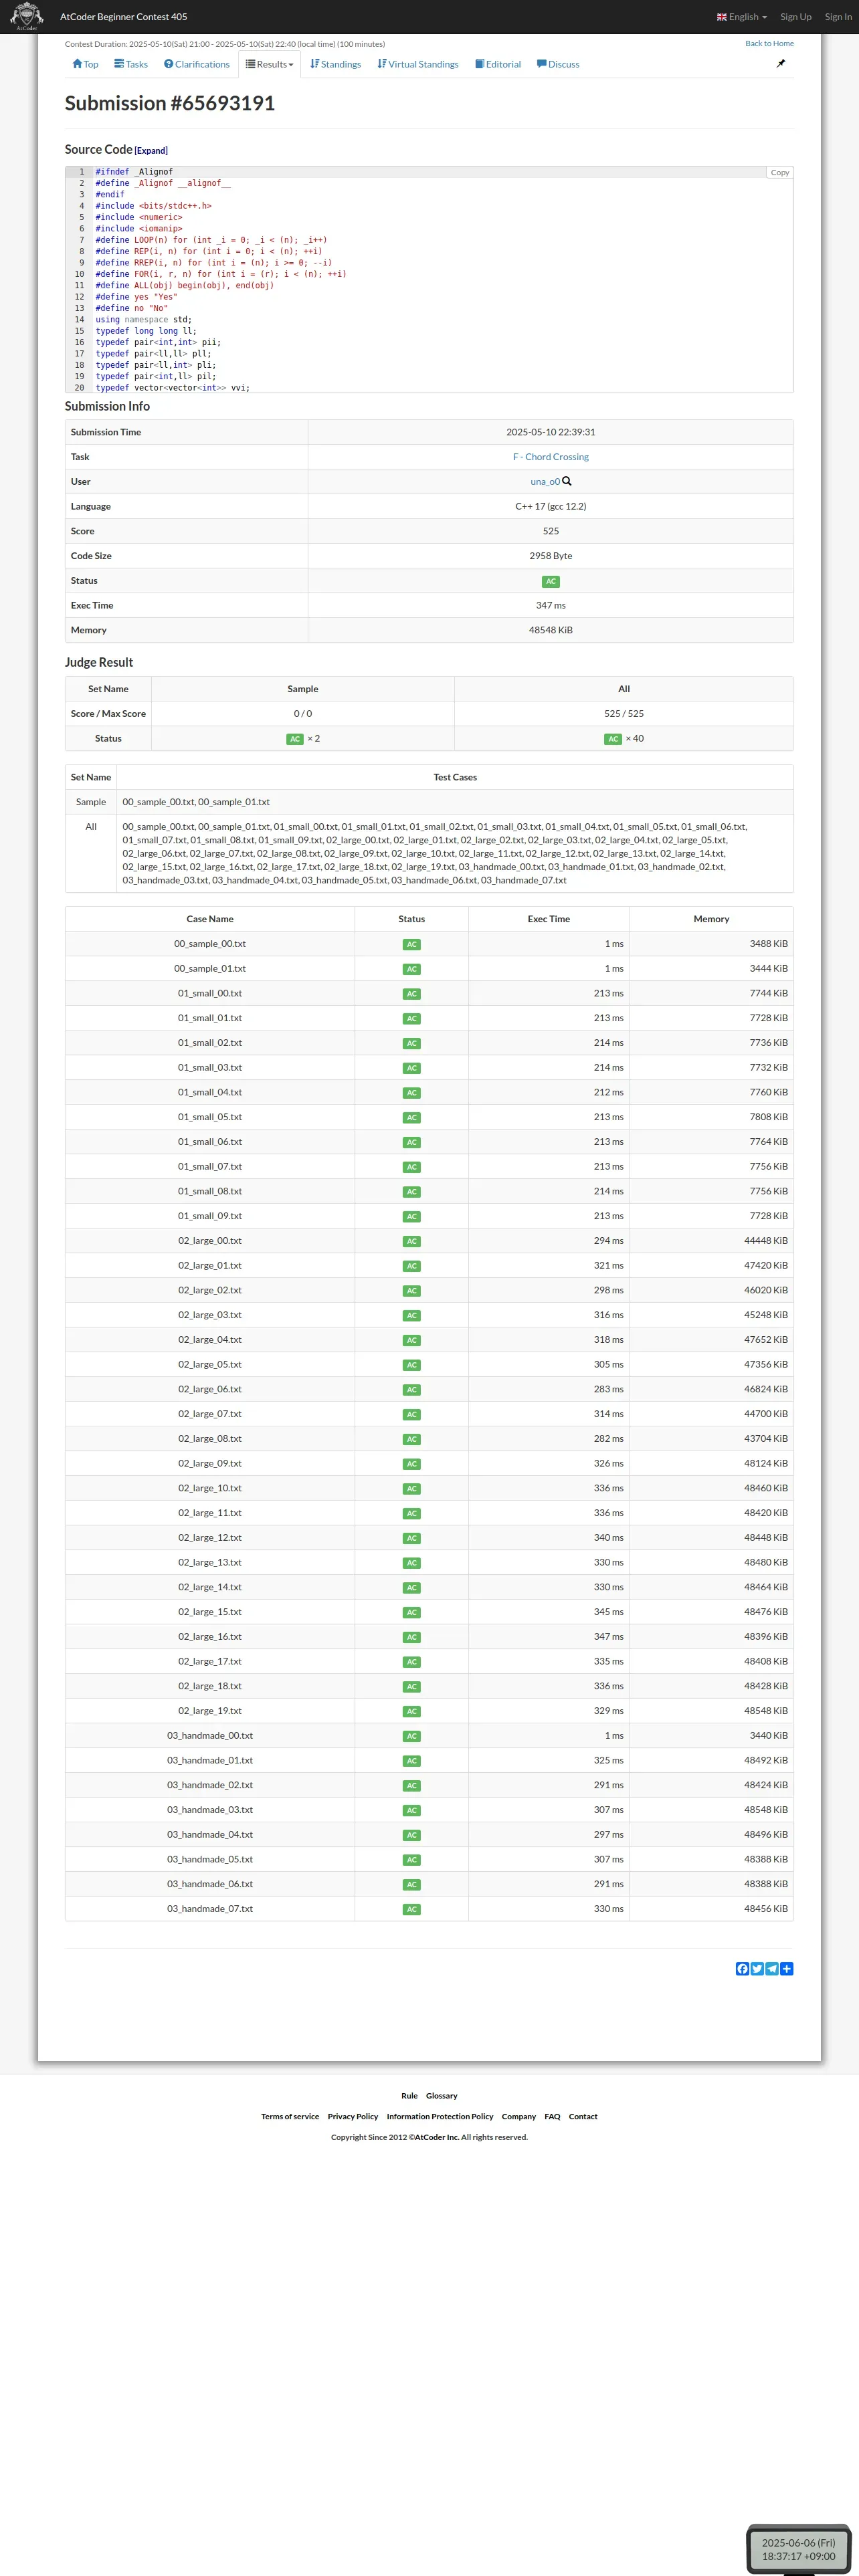Copy the source code

(x=779, y=173)
